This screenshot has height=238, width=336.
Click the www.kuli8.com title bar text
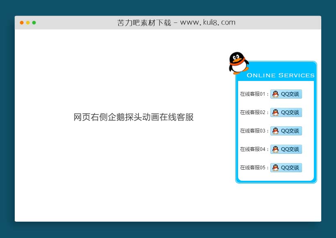click(x=176, y=22)
